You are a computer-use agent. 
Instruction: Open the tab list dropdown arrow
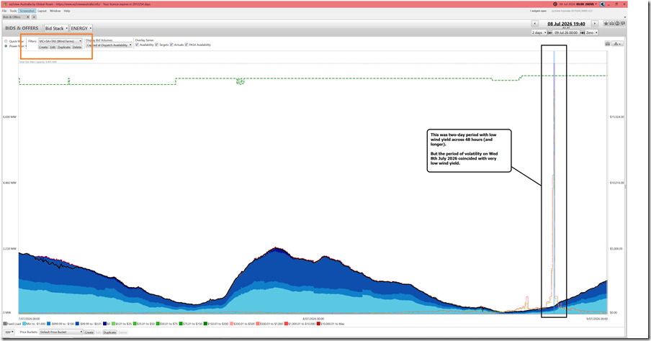34,17
